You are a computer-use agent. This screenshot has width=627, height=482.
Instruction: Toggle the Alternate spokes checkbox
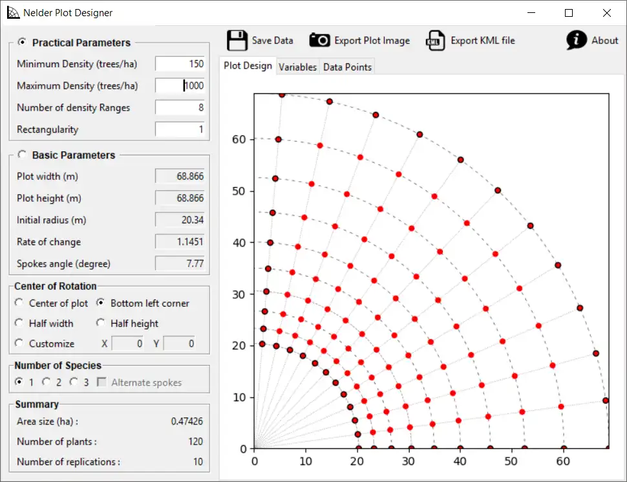point(102,382)
